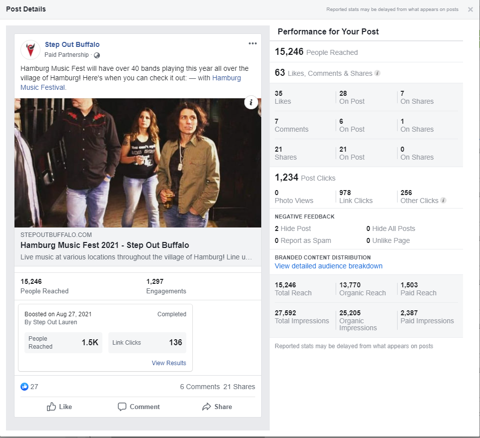
Task: Open the 21 Shares count
Action: pos(239,387)
